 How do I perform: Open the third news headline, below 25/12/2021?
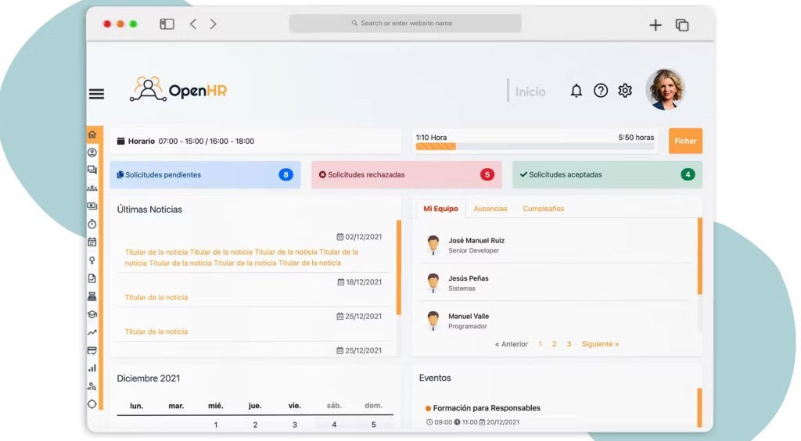[156, 332]
